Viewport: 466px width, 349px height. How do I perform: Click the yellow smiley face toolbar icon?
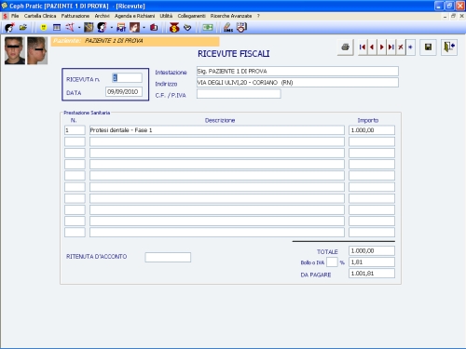click(x=44, y=28)
